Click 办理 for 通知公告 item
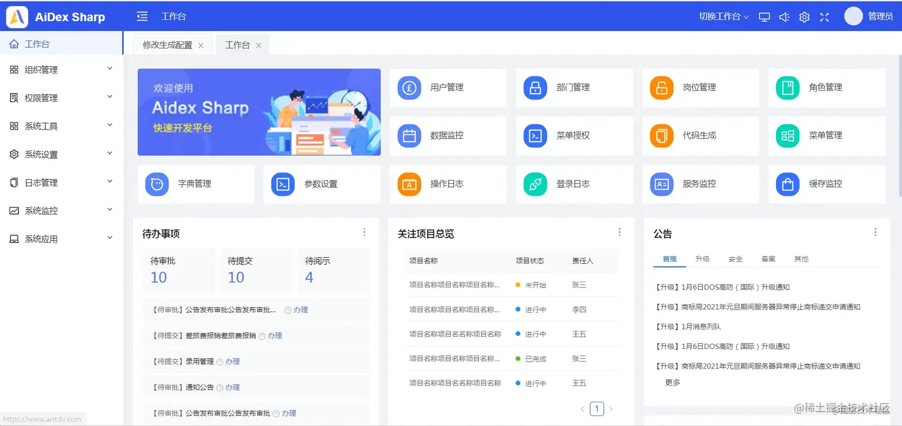This screenshot has width=902, height=426. coord(233,387)
